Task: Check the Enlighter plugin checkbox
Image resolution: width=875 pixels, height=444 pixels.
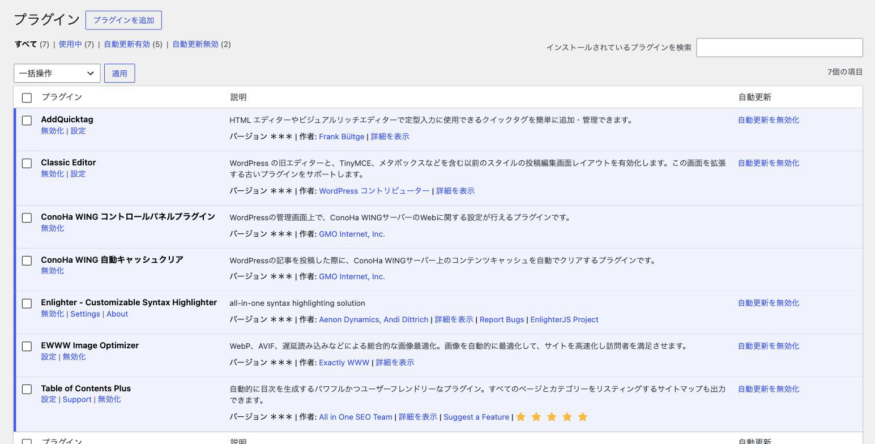Action: (27, 304)
